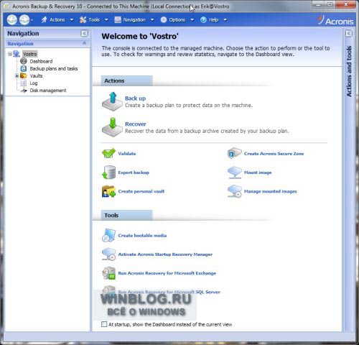Select Vostro in navigation tree
The height and width of the screenshot is (345, 359).
[30, 54]
